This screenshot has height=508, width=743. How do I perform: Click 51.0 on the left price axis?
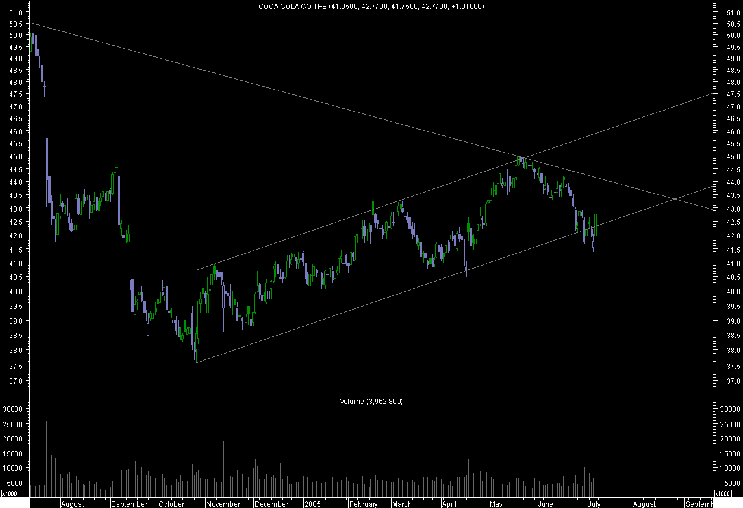17,12
